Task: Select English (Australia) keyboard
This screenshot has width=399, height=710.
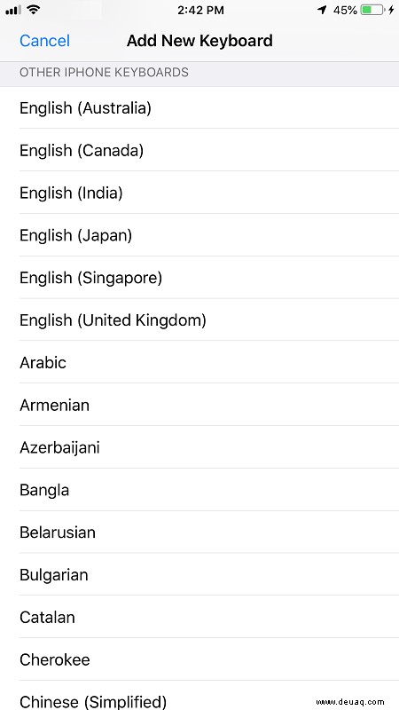Action: click(199, 107)
